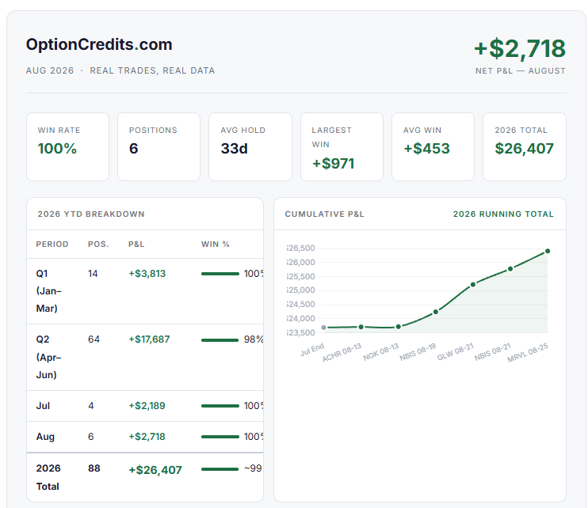Click the Aug period cell

pos(45,437)
